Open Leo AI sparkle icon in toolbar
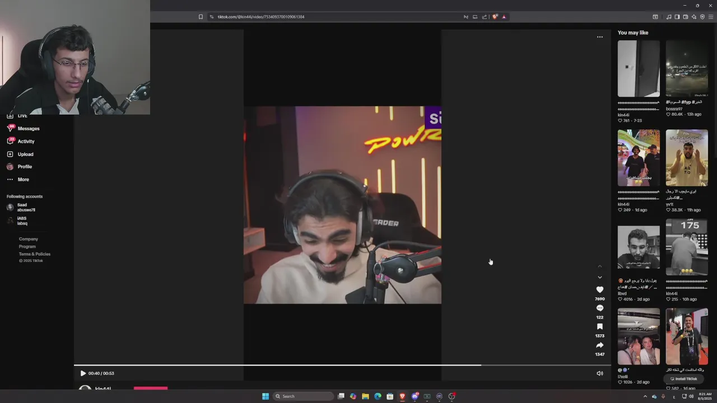 pos(693,17)
